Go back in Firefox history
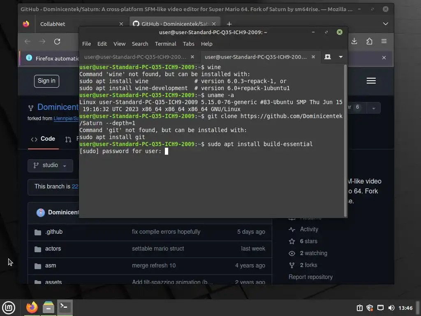Image resolution: width=421 pixels, height=316 pixels. (x=28, y=42)
